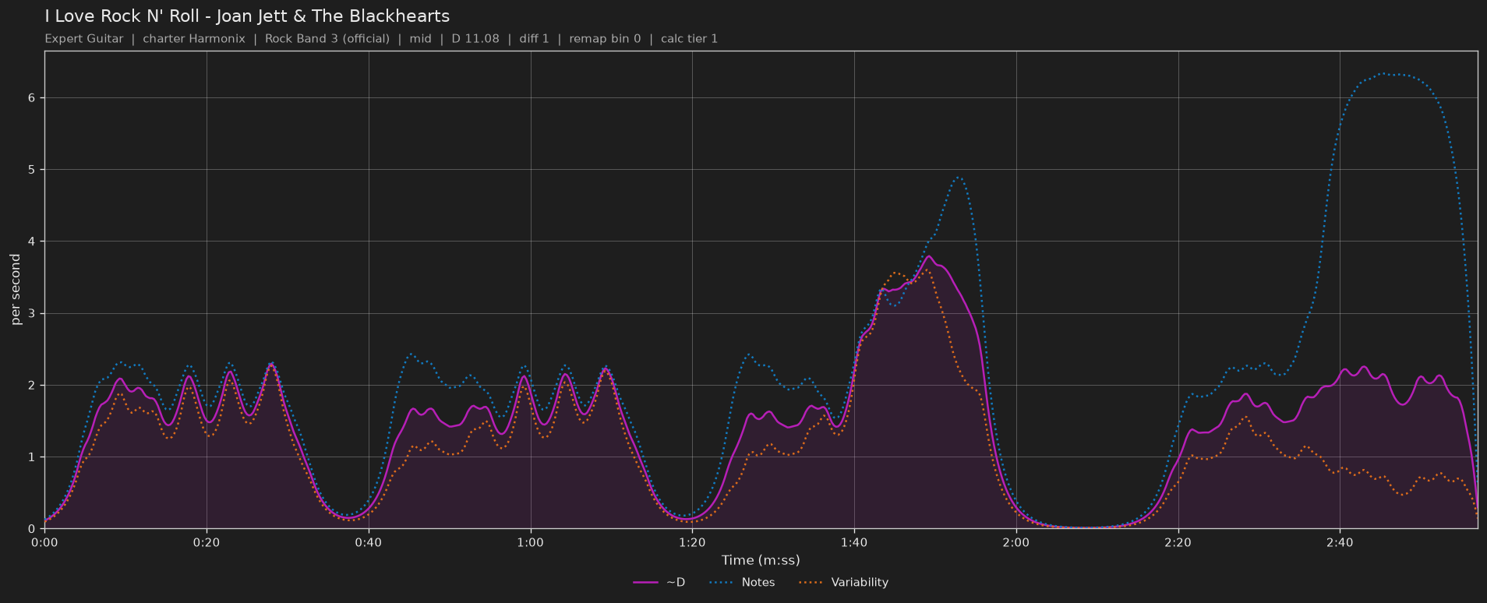The height and width of the screenshot is (603, 1487).
Task: Click the 'Variability' legend entry
Action: pos(844,583)
